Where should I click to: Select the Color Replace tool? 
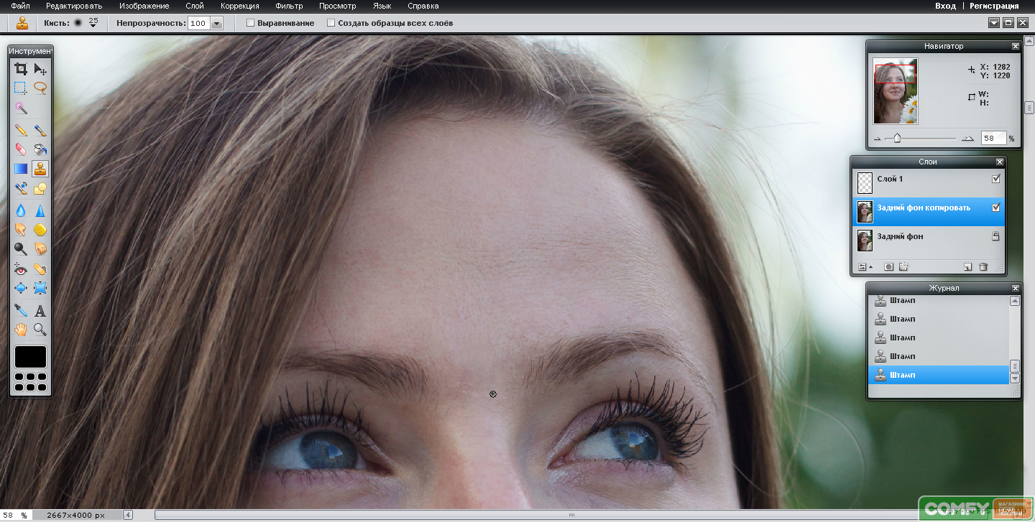coord(21,188)
